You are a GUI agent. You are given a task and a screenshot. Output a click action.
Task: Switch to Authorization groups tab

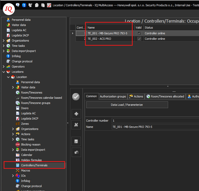click(x=113, y=96)
